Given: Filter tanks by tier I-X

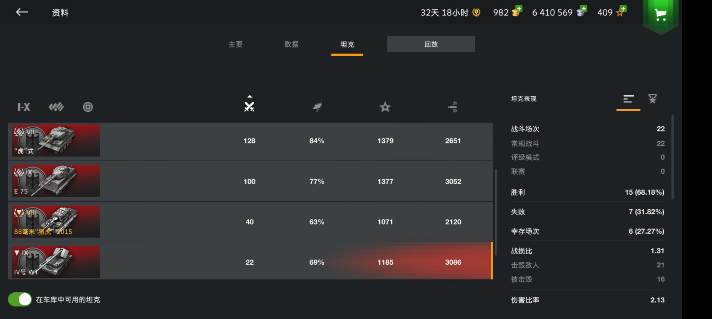Looking at the screenshot, I should tap(24, 107).
